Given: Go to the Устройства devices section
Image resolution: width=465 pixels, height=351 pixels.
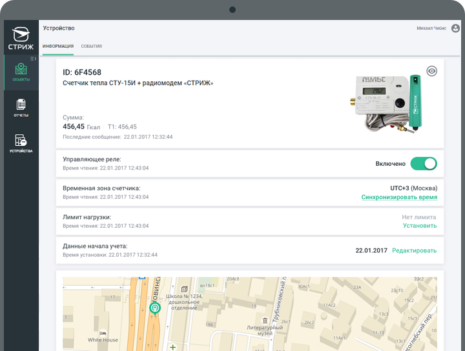Looking at the screenshot, I should click(x=21, y=143).
